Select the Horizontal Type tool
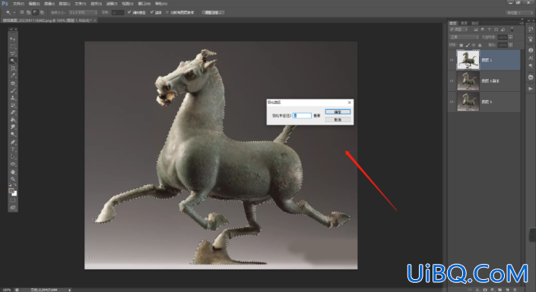 13,149
